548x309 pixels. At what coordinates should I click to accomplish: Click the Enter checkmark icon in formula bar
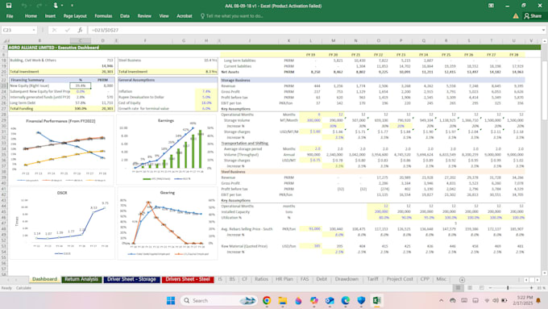point(67,30)
